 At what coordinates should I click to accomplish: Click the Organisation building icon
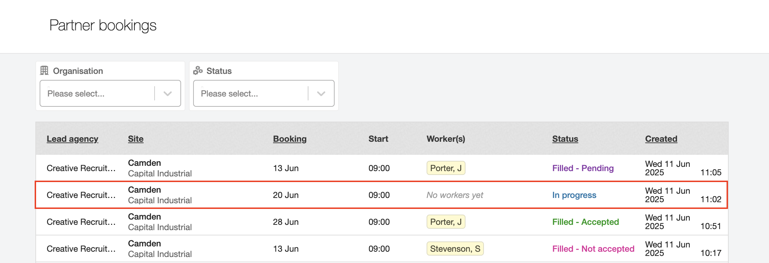[44, 71]
